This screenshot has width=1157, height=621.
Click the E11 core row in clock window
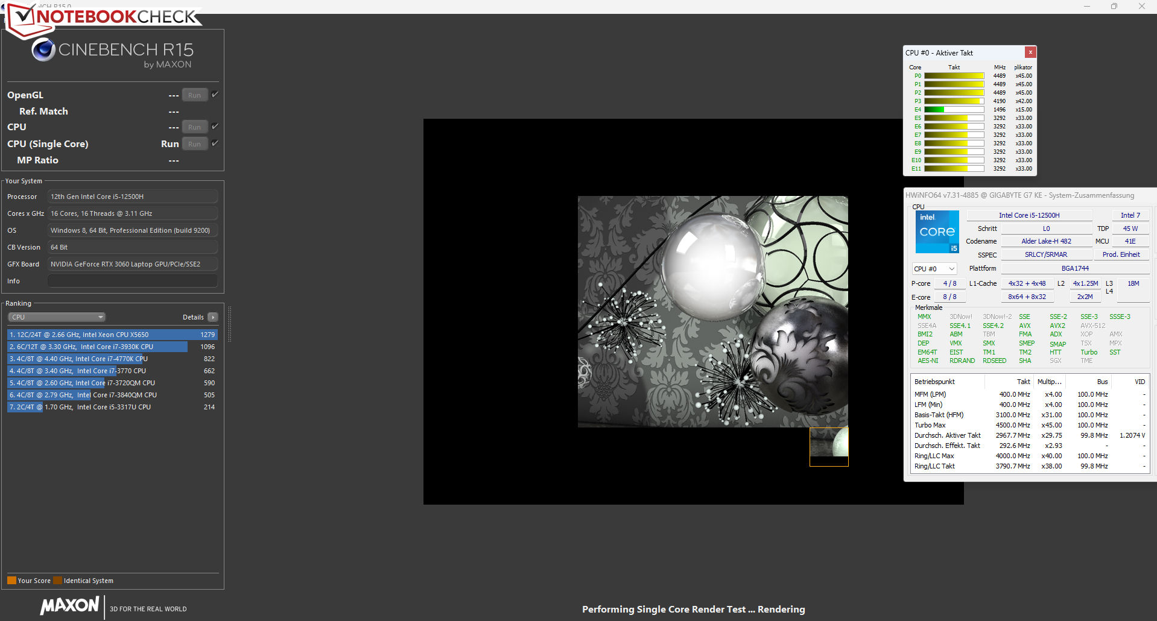click(x=971, y=169)
